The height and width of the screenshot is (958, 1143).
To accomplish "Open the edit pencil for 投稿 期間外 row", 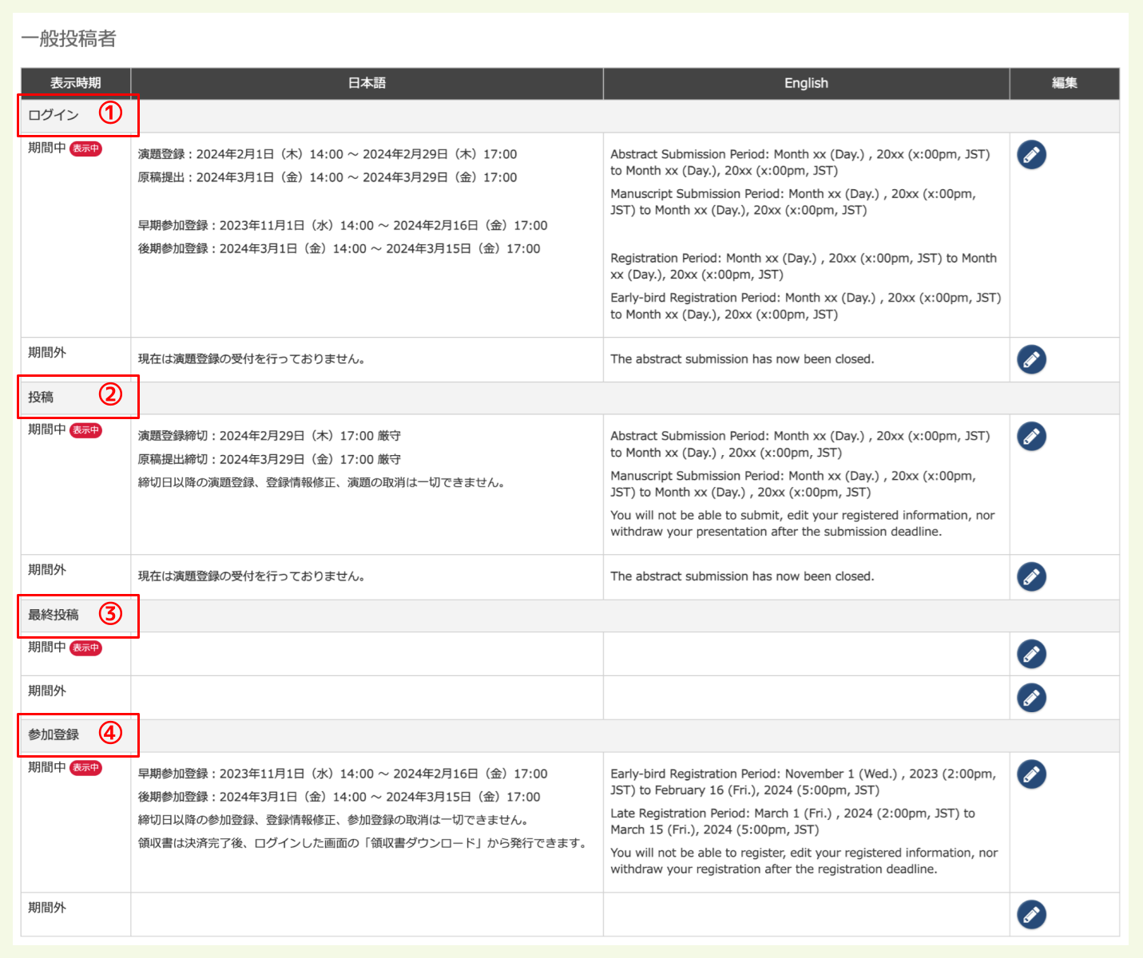I will [x=1031, y=576].
